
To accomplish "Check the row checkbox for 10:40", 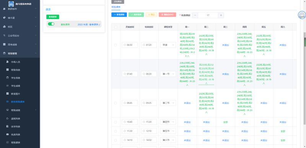I will [116, 122].
